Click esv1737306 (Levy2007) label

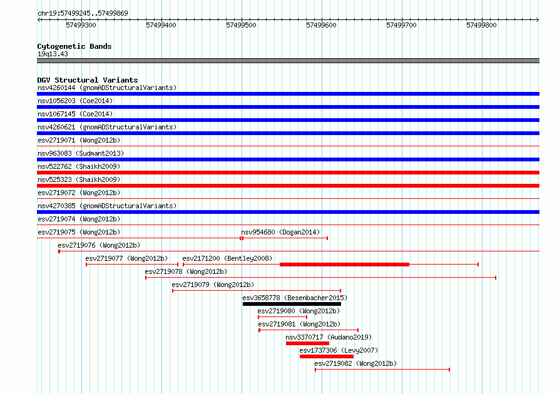[x=339, y=350]
